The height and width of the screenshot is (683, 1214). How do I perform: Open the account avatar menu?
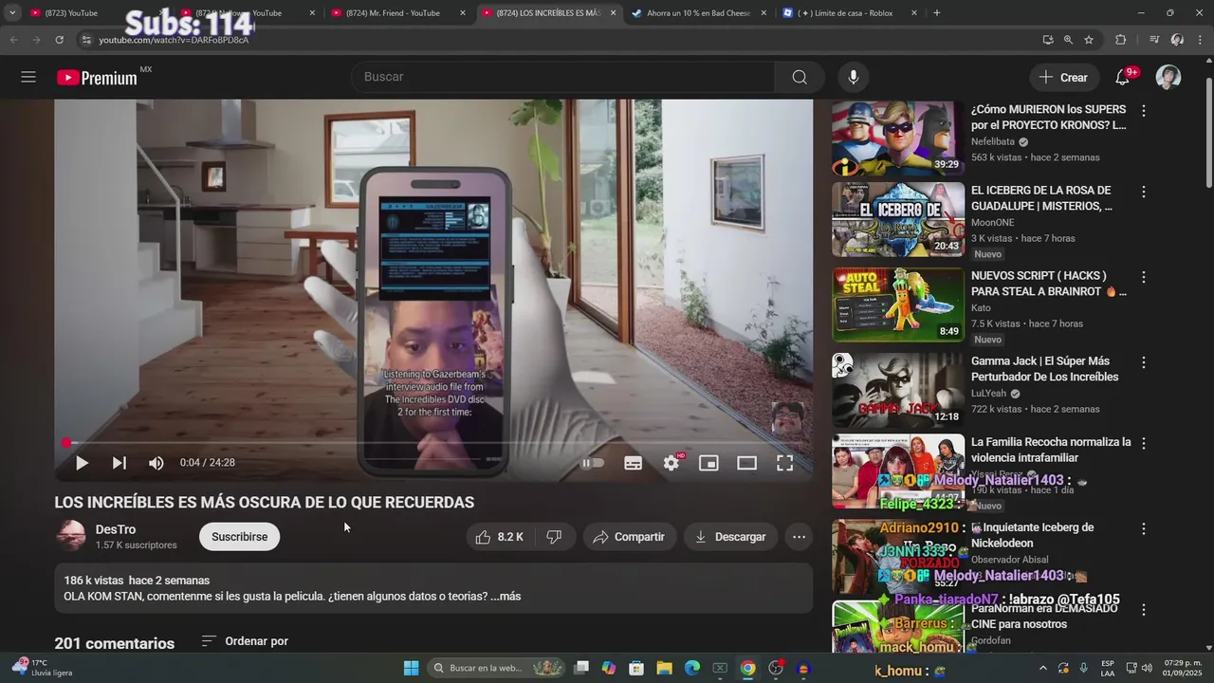(1168, 77)
